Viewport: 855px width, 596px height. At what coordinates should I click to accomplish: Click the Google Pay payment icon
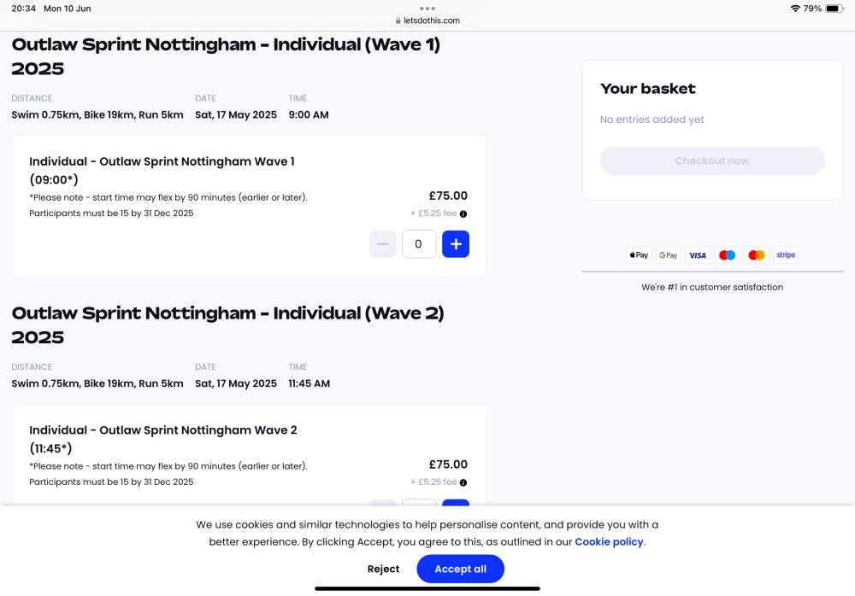coord(668,255)
